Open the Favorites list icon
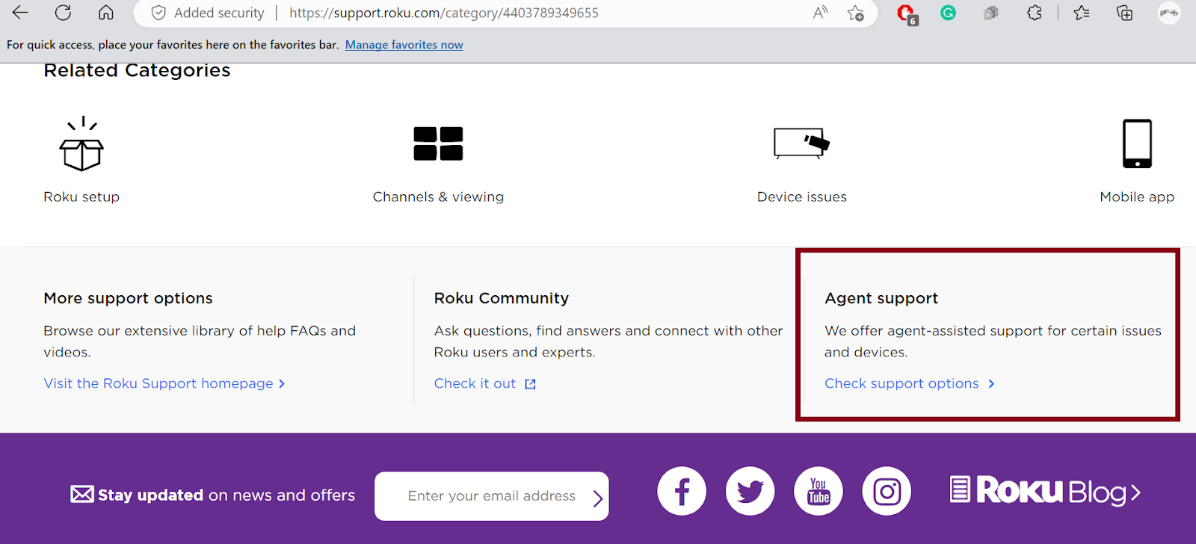This screenshot has height=544, width=1196. click(x=1081, y=13)
